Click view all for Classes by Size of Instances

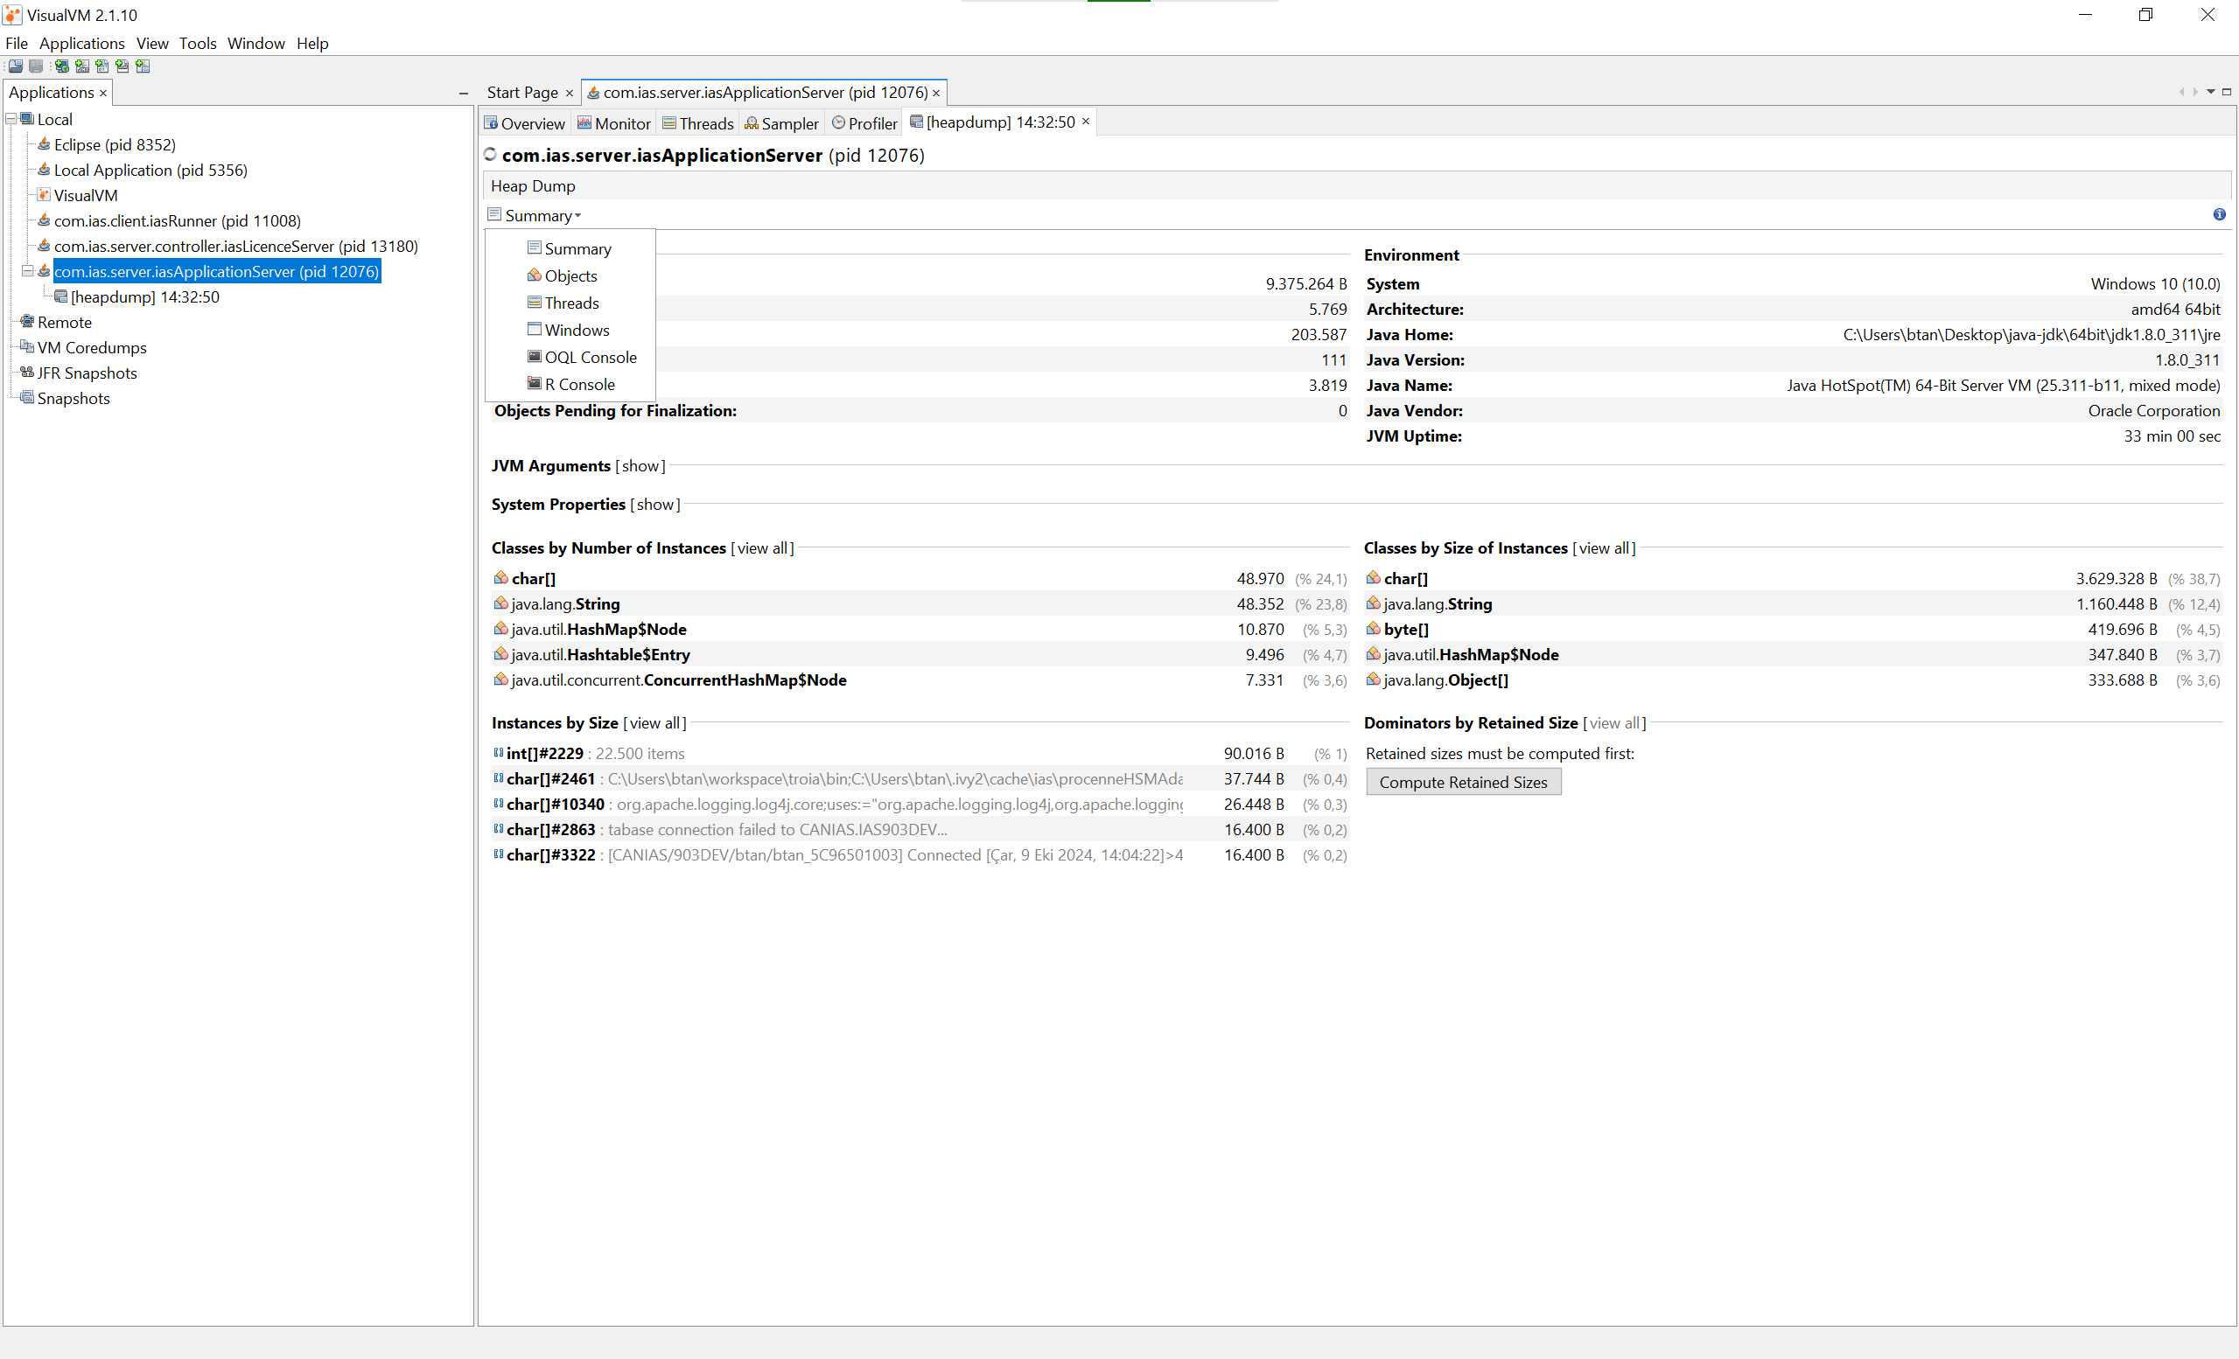pyautogui.click(x=1604, y=547)
